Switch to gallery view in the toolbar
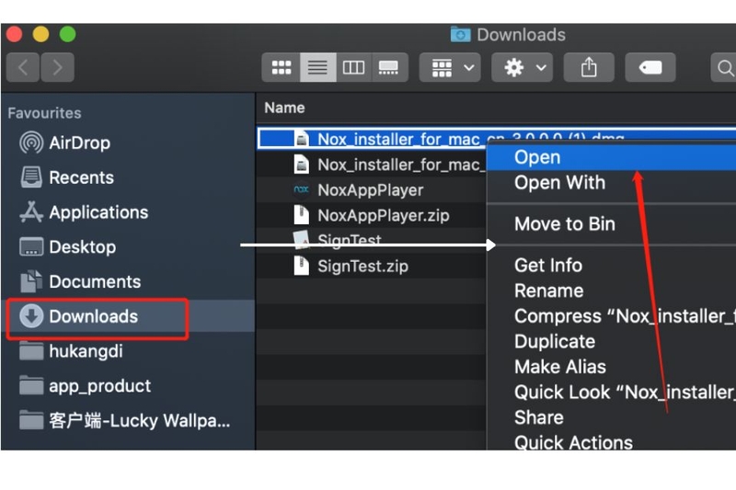This screenshot has height=490, width=736. click(x=389, y=67)
